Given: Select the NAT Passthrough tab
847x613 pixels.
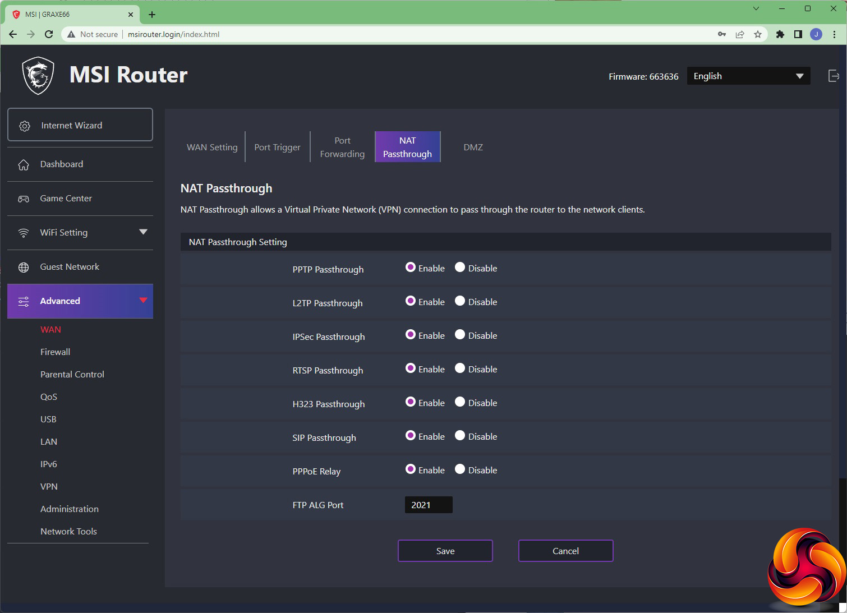Looking at the screenshot, I should tap(408, 147).
